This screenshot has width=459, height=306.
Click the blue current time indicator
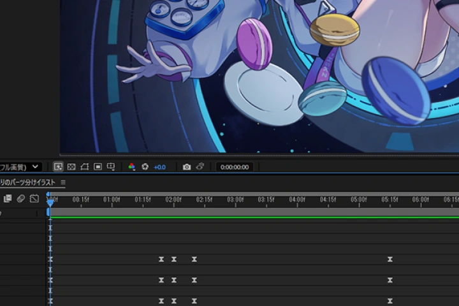pos(50,202)
